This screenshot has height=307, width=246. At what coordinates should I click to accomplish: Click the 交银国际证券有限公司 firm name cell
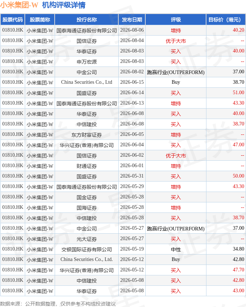tap(87, 249)
